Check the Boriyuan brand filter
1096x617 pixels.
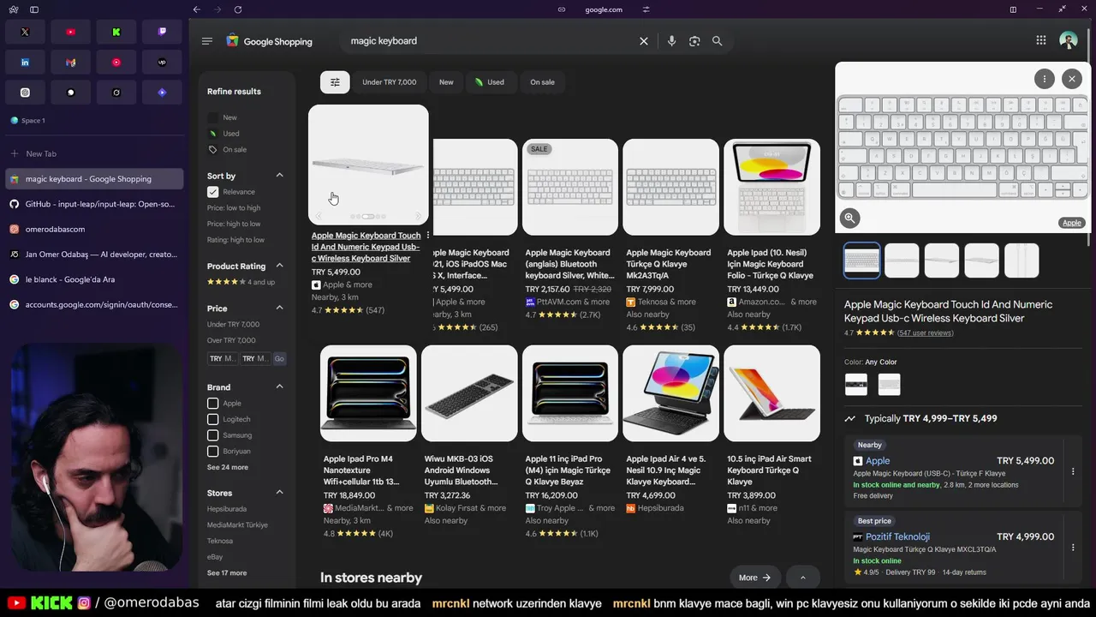pyautogui.click(x=213, y=452)
